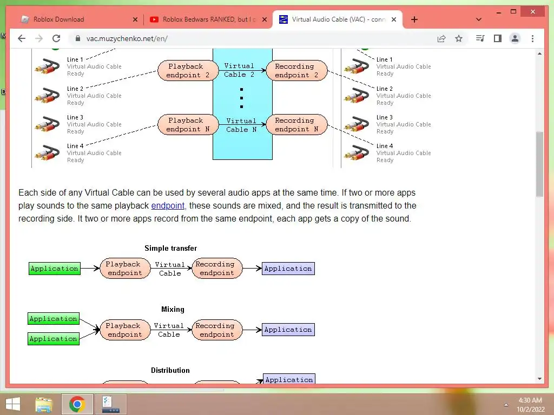The image size is (554, 415).
Task: Click blue Application box in Simple transfer
Action: [288, 269]
